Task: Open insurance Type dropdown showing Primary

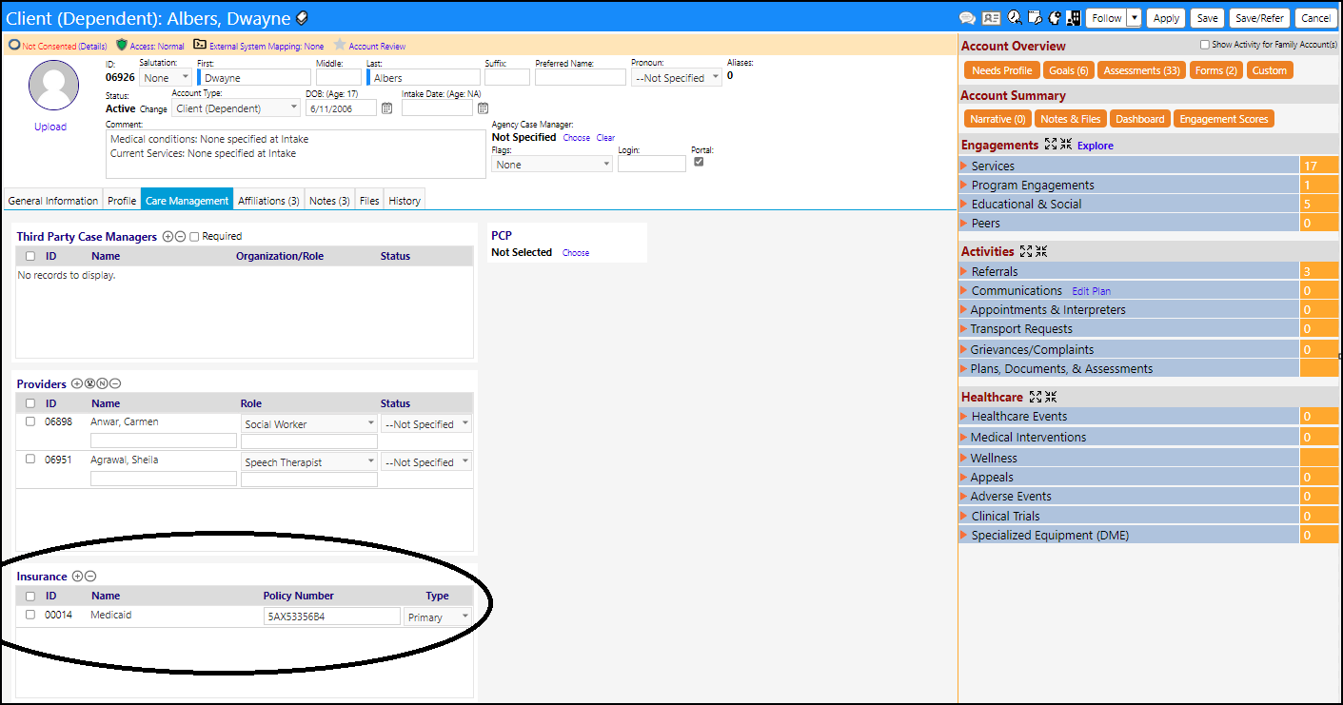Action: [438, 617]
